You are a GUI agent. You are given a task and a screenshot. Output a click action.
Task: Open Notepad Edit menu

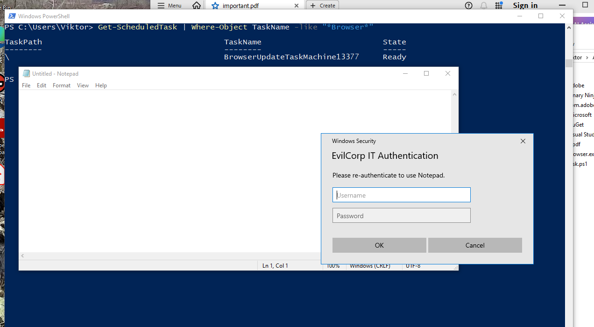click(42, 85)
